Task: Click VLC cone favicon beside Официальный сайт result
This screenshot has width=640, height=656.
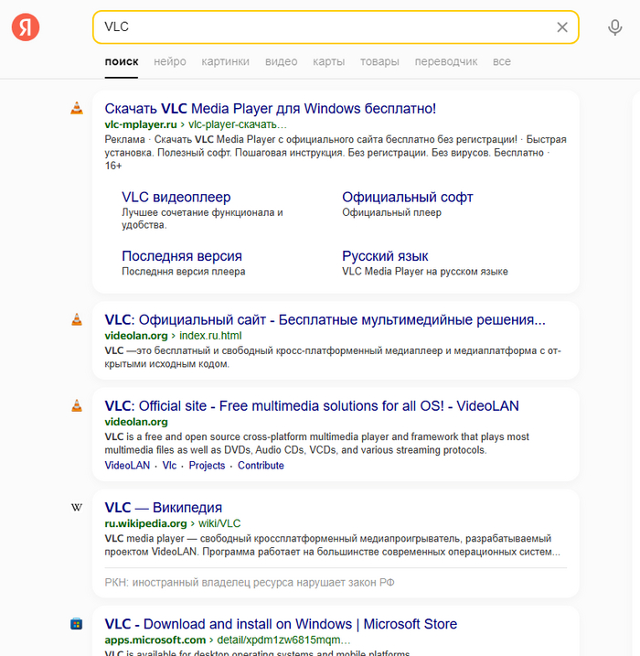Action: (x=77, y=319)
